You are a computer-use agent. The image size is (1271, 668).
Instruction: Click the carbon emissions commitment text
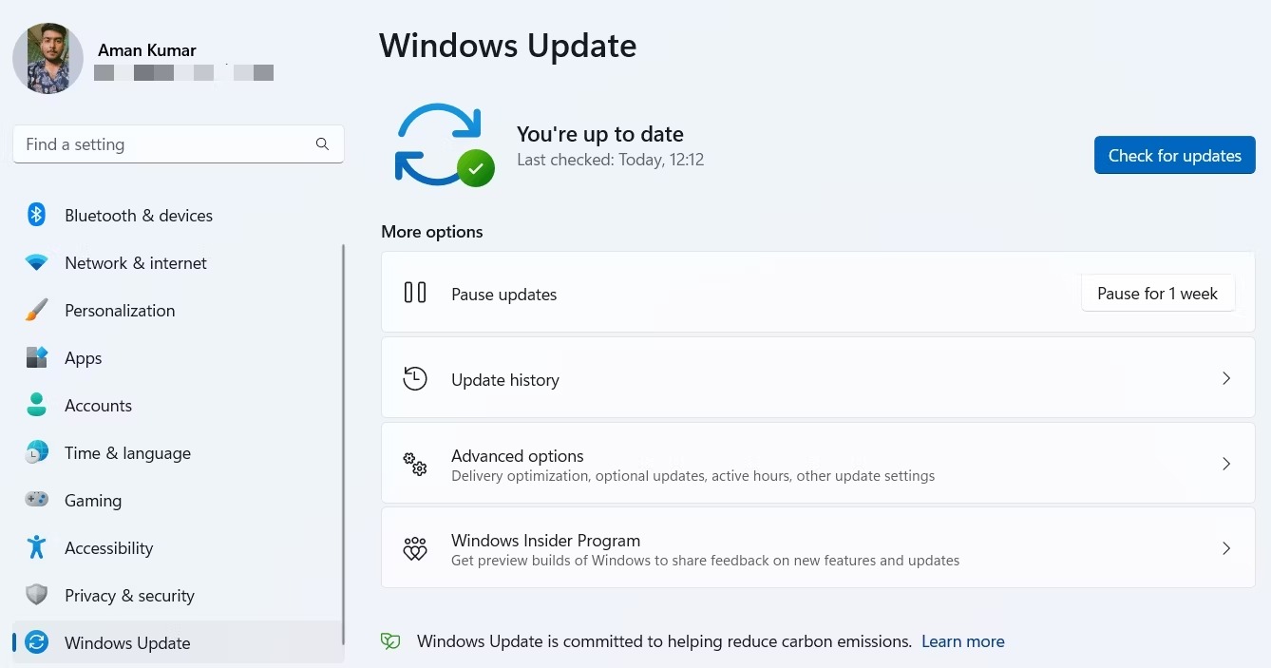coord(665,641)
